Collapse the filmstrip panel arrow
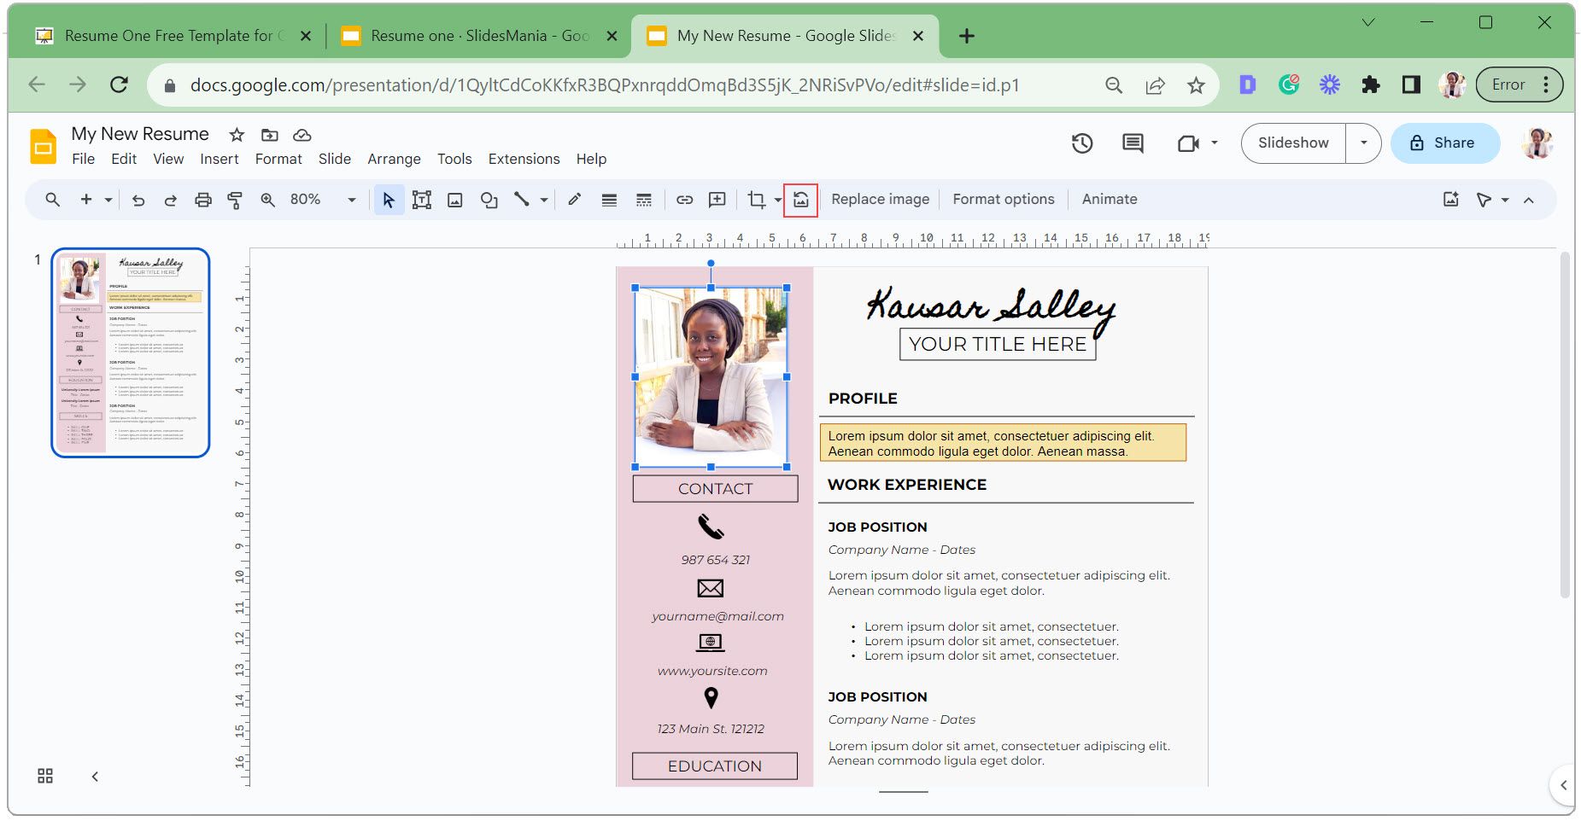This screenshot has height=821, width=1581. pyautogui.click(x=95, y=776)
